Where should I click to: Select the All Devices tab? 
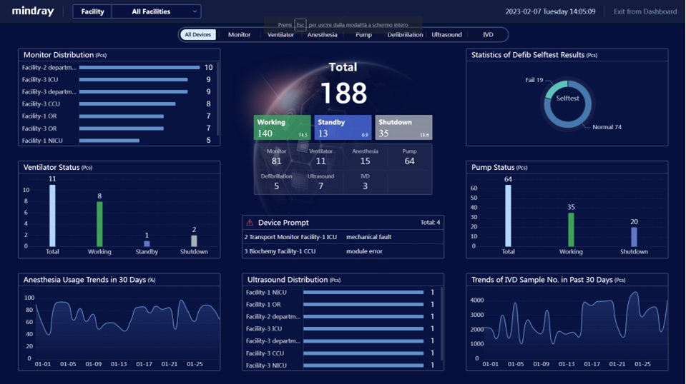pos(198,34)
